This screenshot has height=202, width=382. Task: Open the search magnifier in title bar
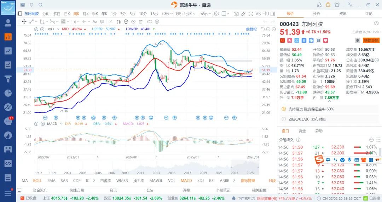(x=41, y=5)
